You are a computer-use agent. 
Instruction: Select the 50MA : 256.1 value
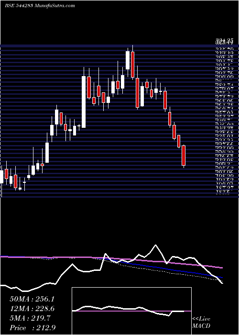pos(32,299)
